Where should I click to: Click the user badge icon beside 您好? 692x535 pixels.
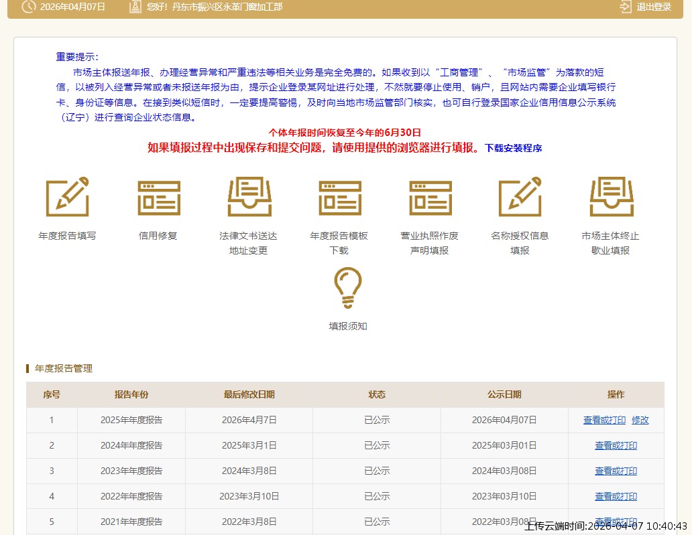point(135,7)
